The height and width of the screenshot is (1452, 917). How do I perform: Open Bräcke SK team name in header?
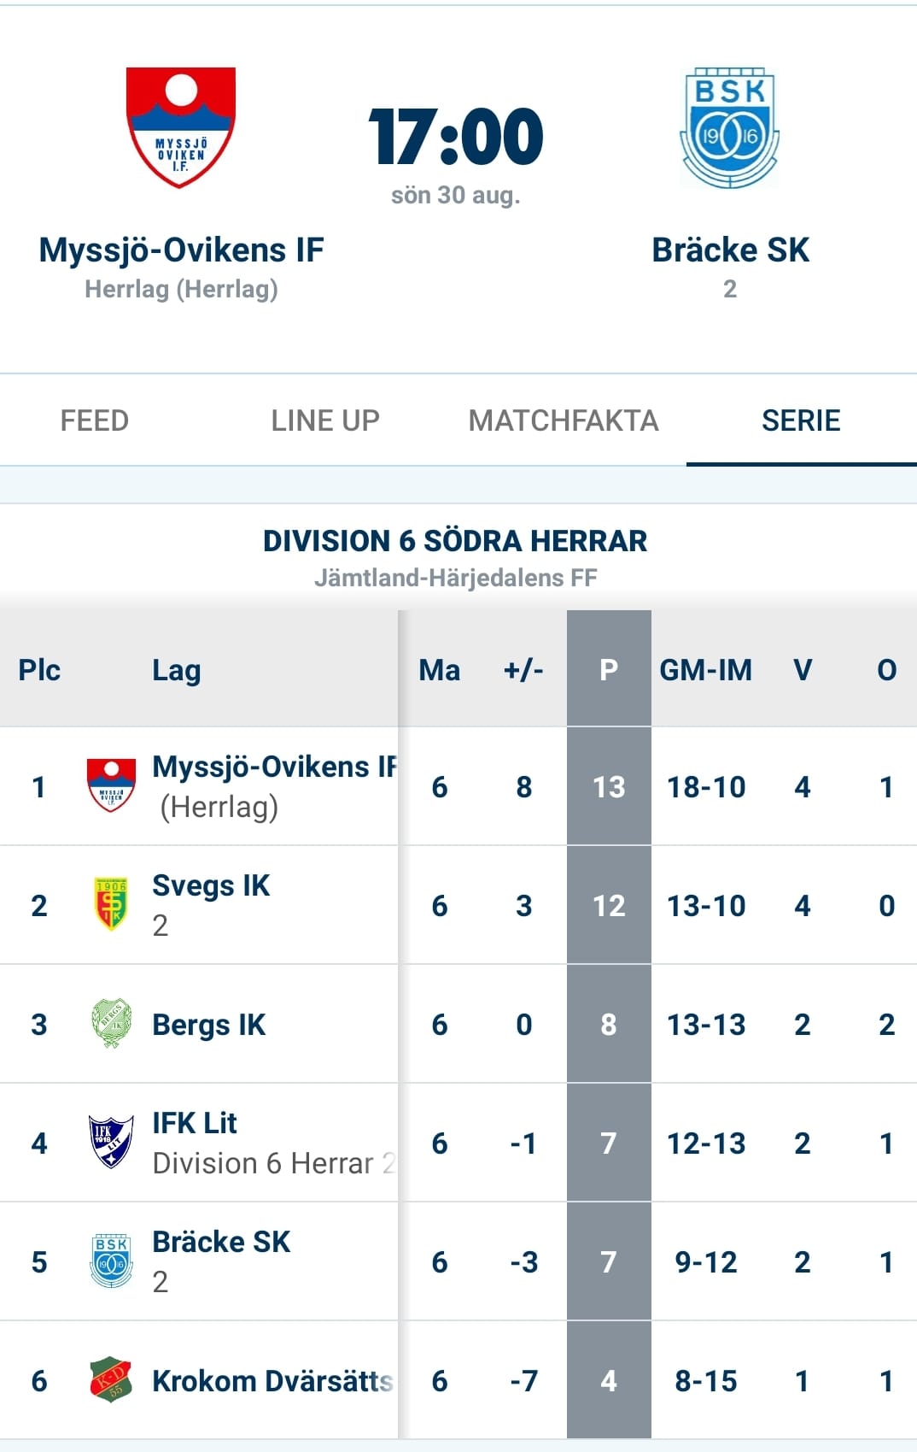(730, 250)
